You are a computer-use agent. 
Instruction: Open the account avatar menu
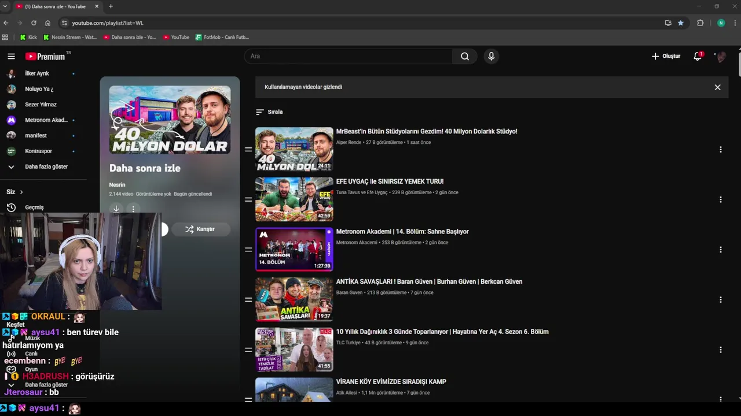pyautogui.click(x=720, y=56)
